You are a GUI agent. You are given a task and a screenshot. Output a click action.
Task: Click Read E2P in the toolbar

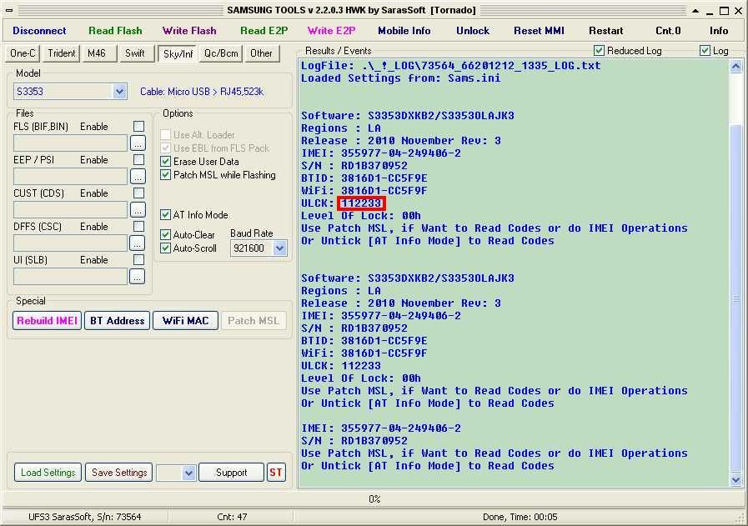[264, 31]
